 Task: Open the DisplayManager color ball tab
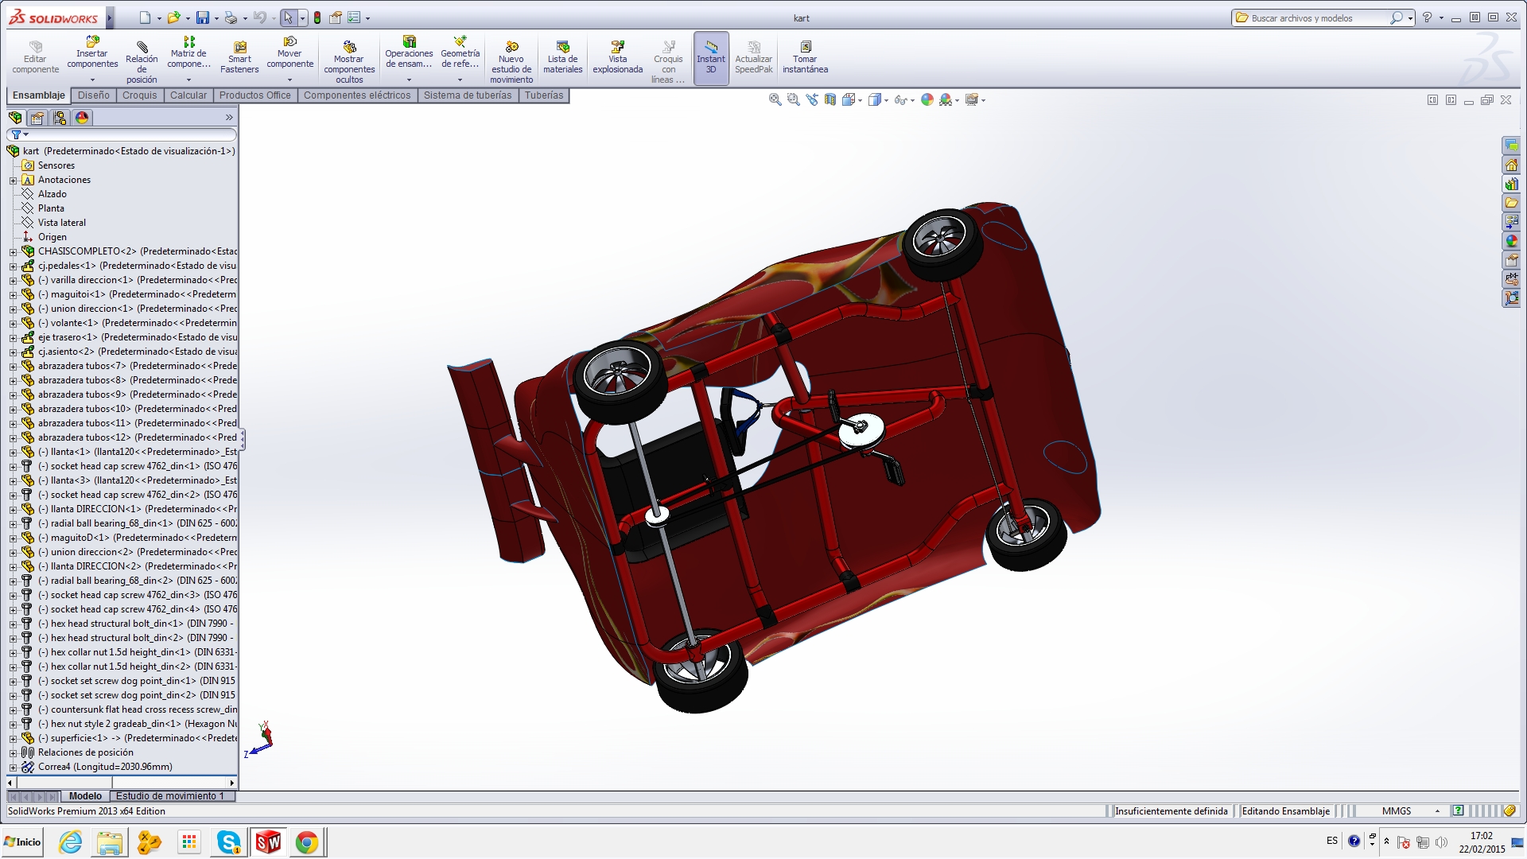pos(82,118)
